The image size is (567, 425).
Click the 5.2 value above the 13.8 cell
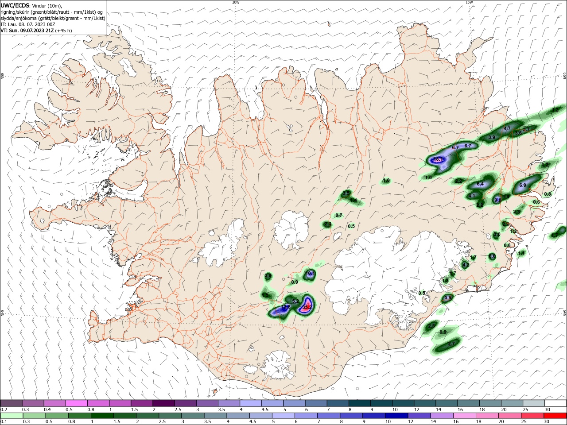coord(296,301)
